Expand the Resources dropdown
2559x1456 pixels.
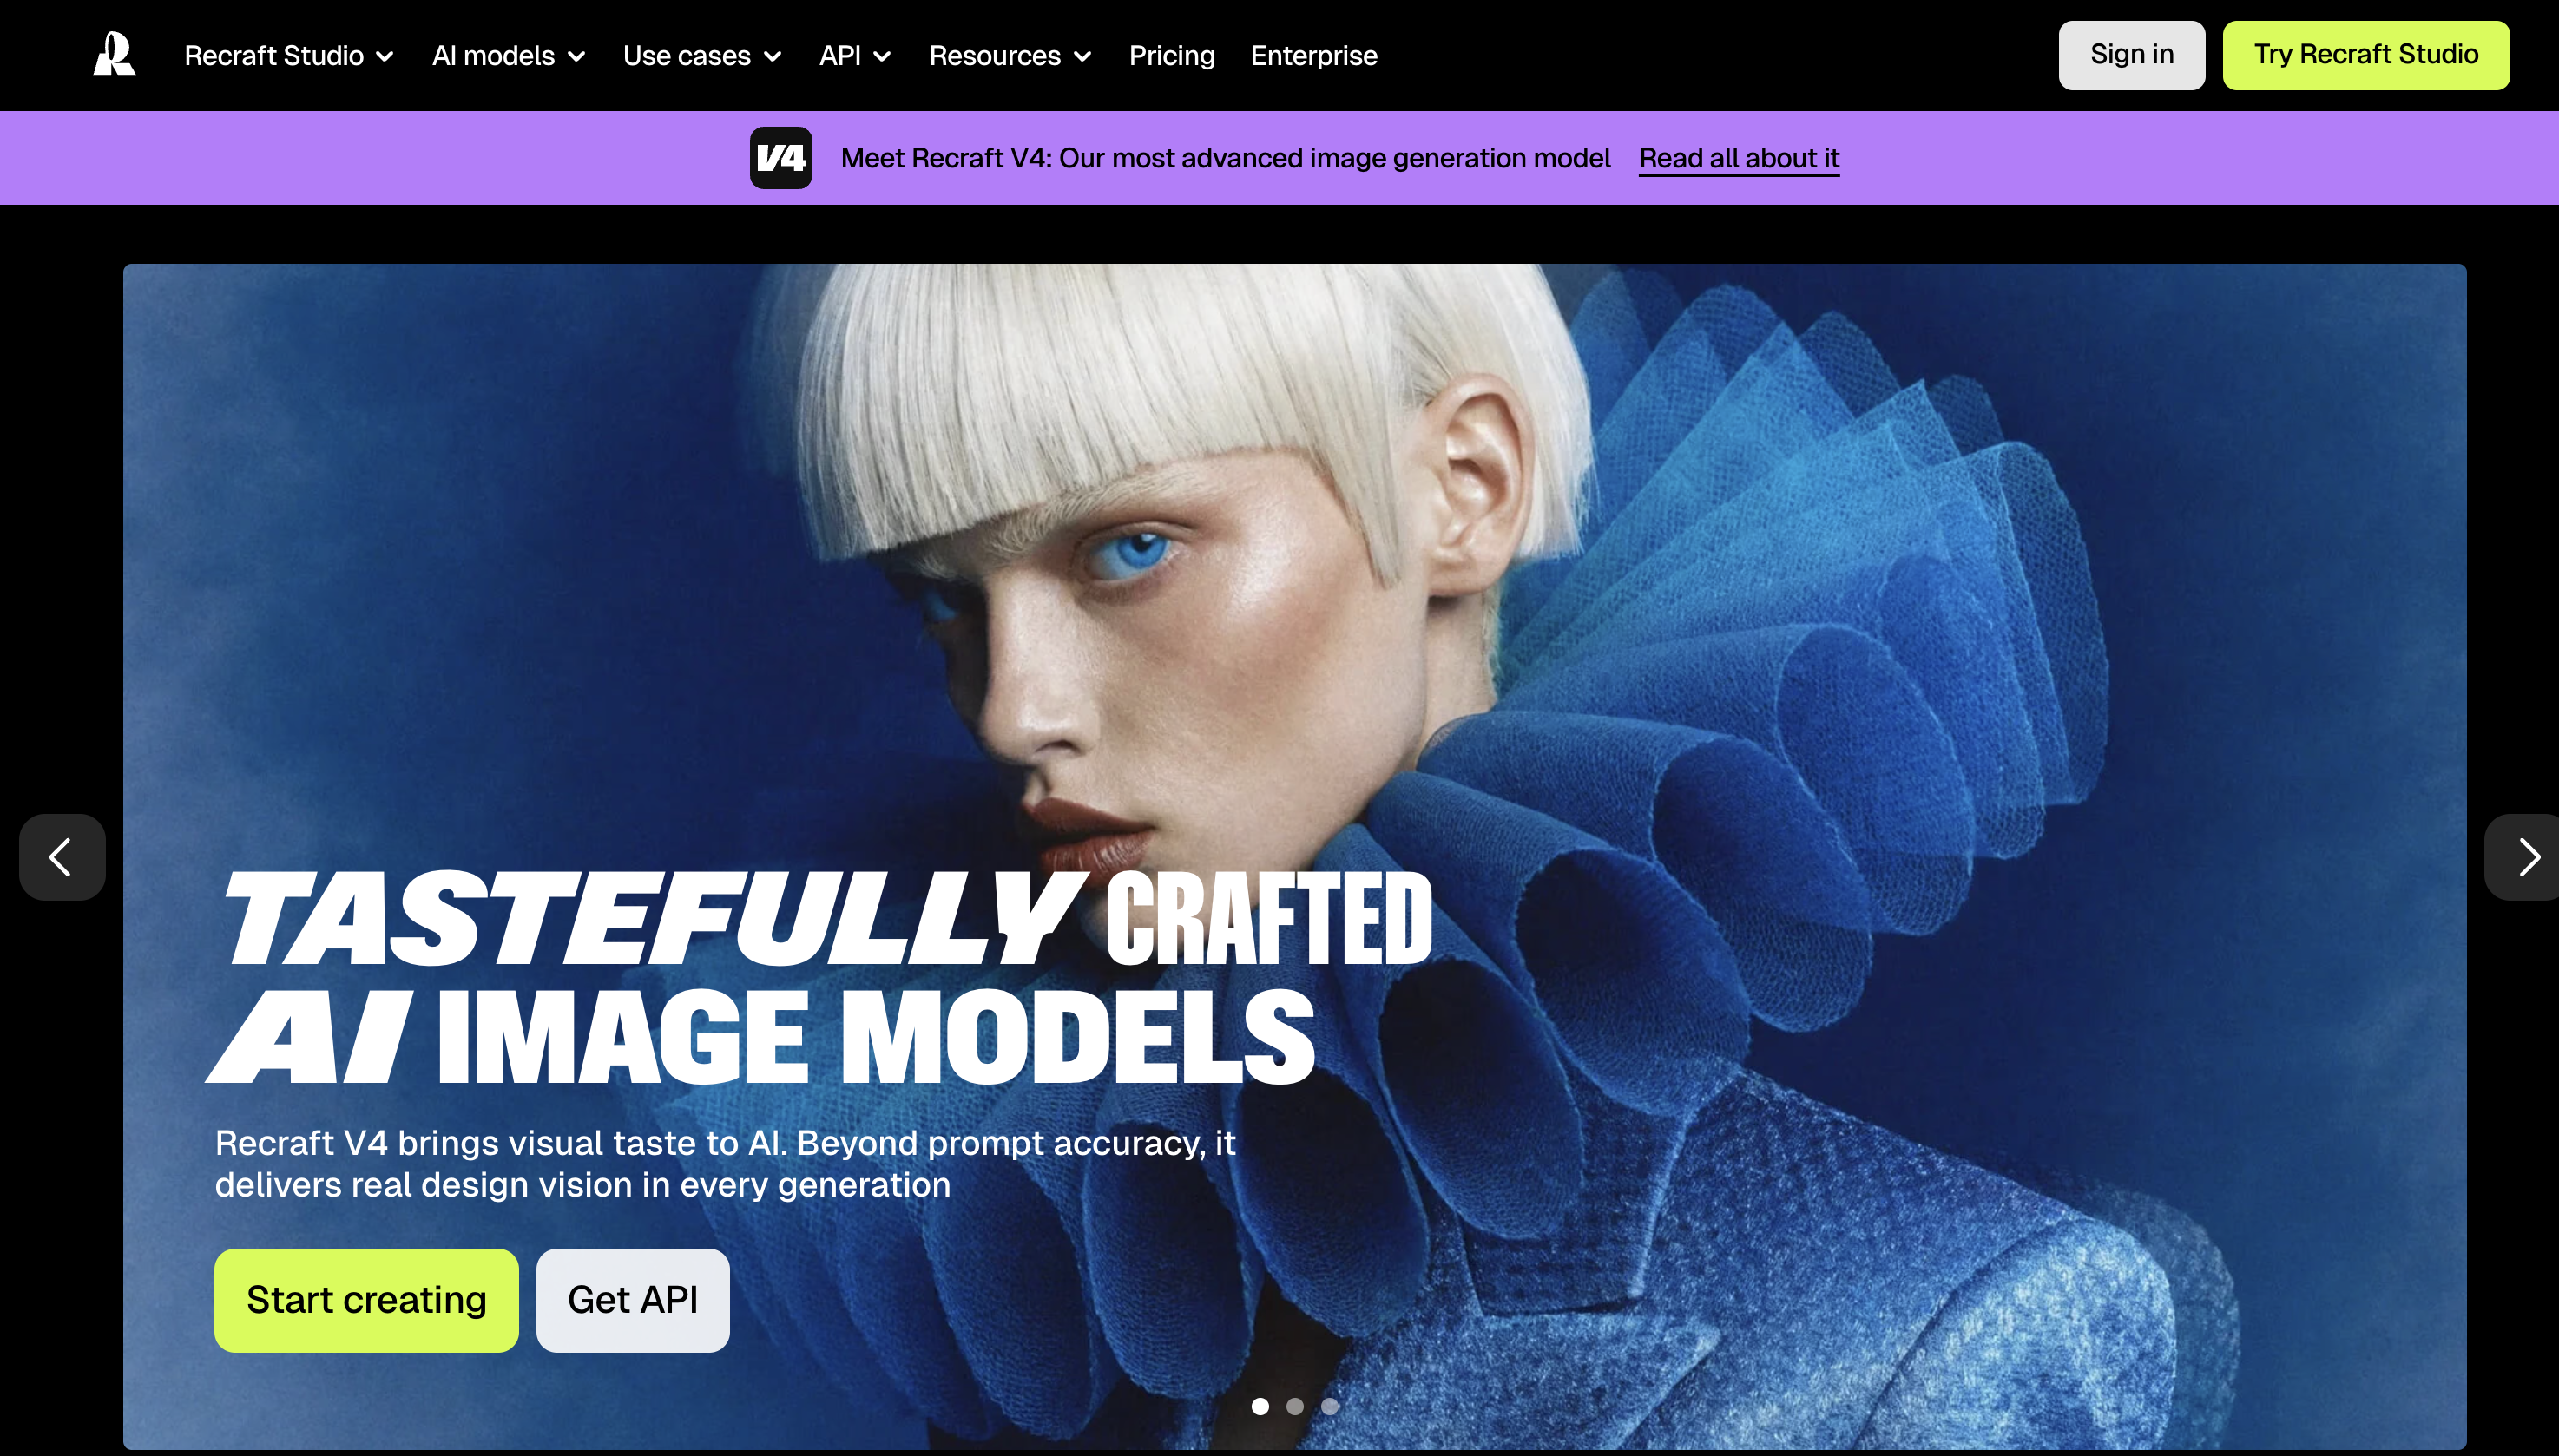click(x=1010, y=56)
